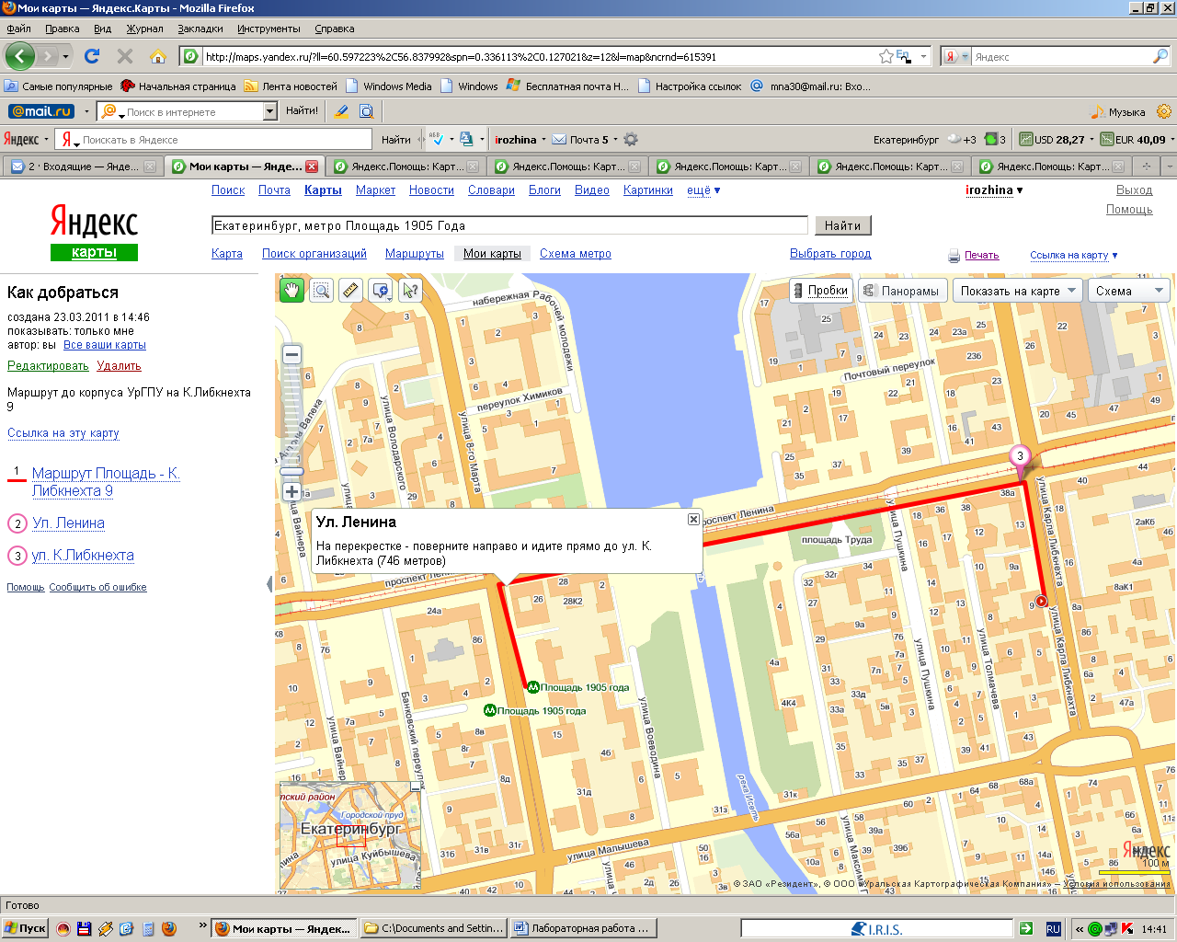Click placemark 3 on the map
Viewport: 1177px width, 942px height.
coord(1020,456)
